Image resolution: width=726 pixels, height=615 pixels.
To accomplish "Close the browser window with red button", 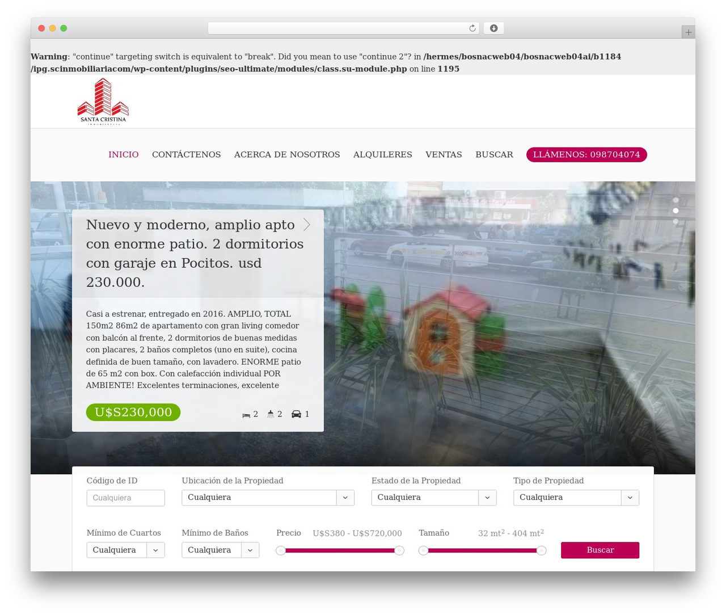I will pyautogui.click(x=41, y=28).
